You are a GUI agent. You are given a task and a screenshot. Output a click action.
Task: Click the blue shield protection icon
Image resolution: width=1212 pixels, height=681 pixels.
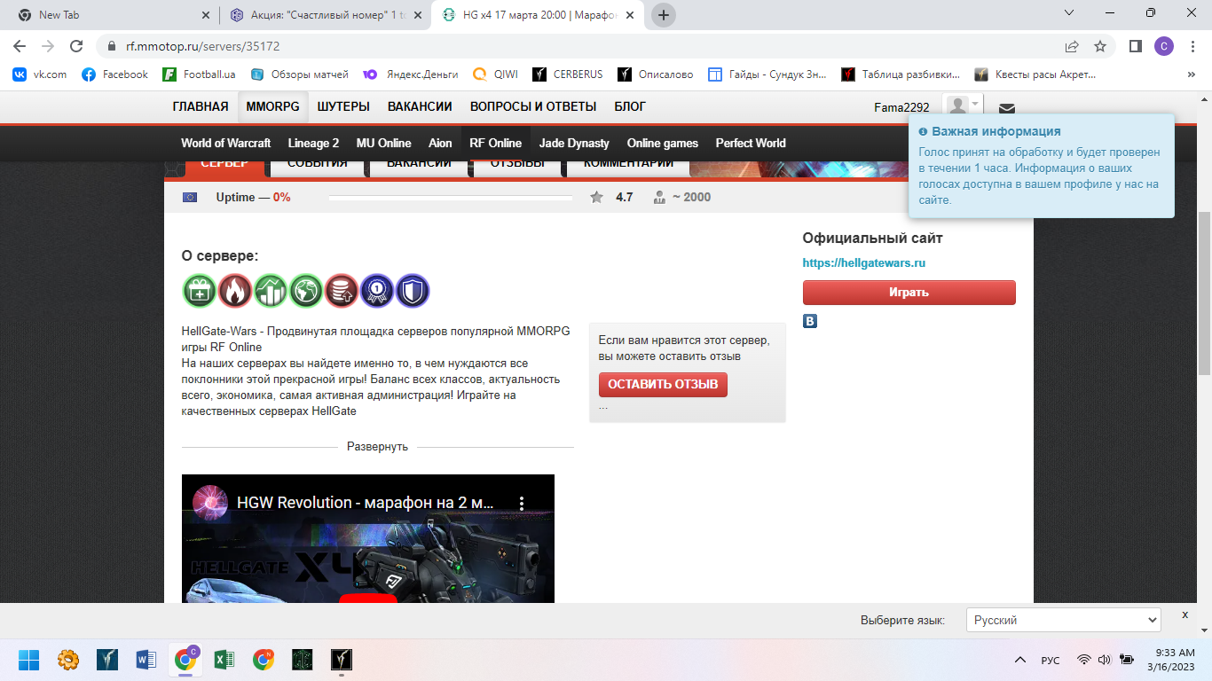click(413, 291)
